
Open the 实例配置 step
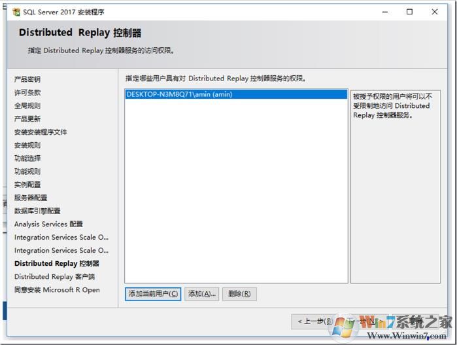click(x=27, y=185)
